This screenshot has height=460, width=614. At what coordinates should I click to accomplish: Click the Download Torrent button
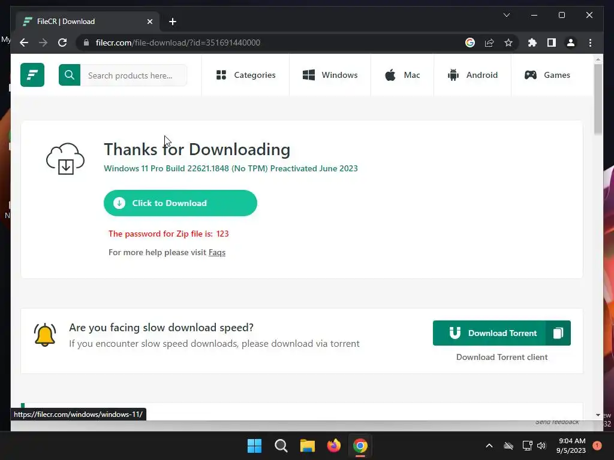click(x=489, y=333)
